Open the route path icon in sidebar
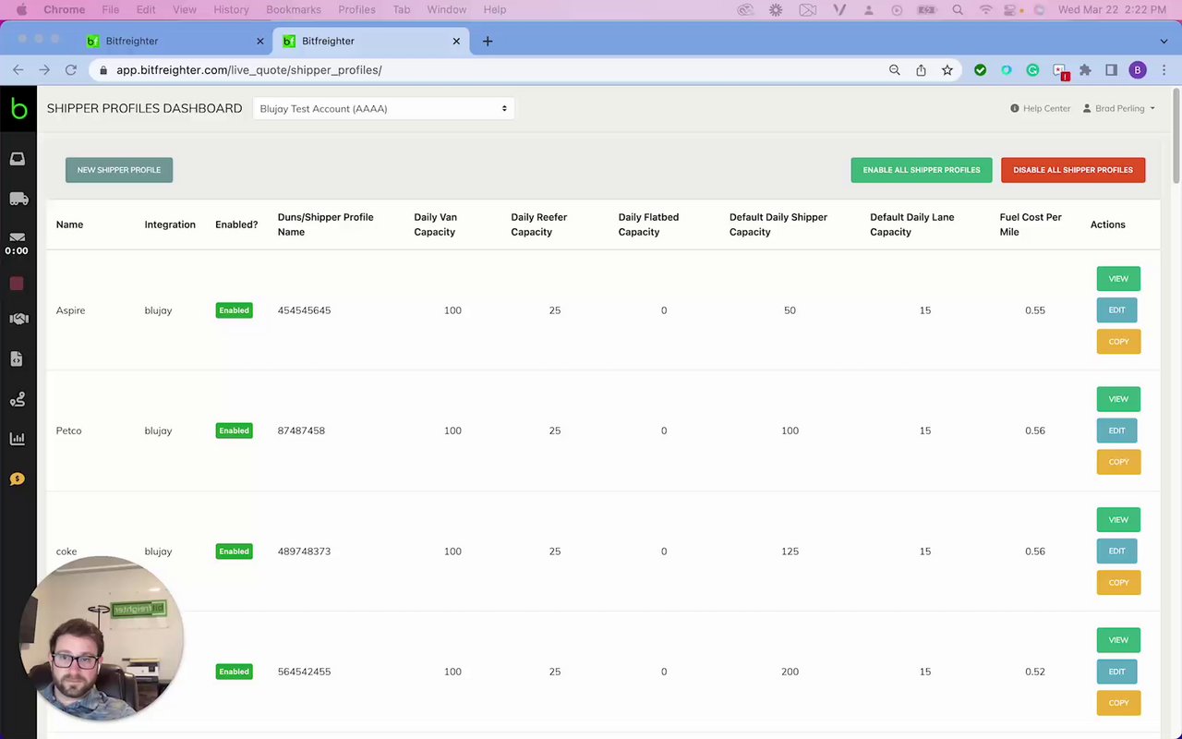The width and height of the screenshot is (1182, 739). coord(17,399)
